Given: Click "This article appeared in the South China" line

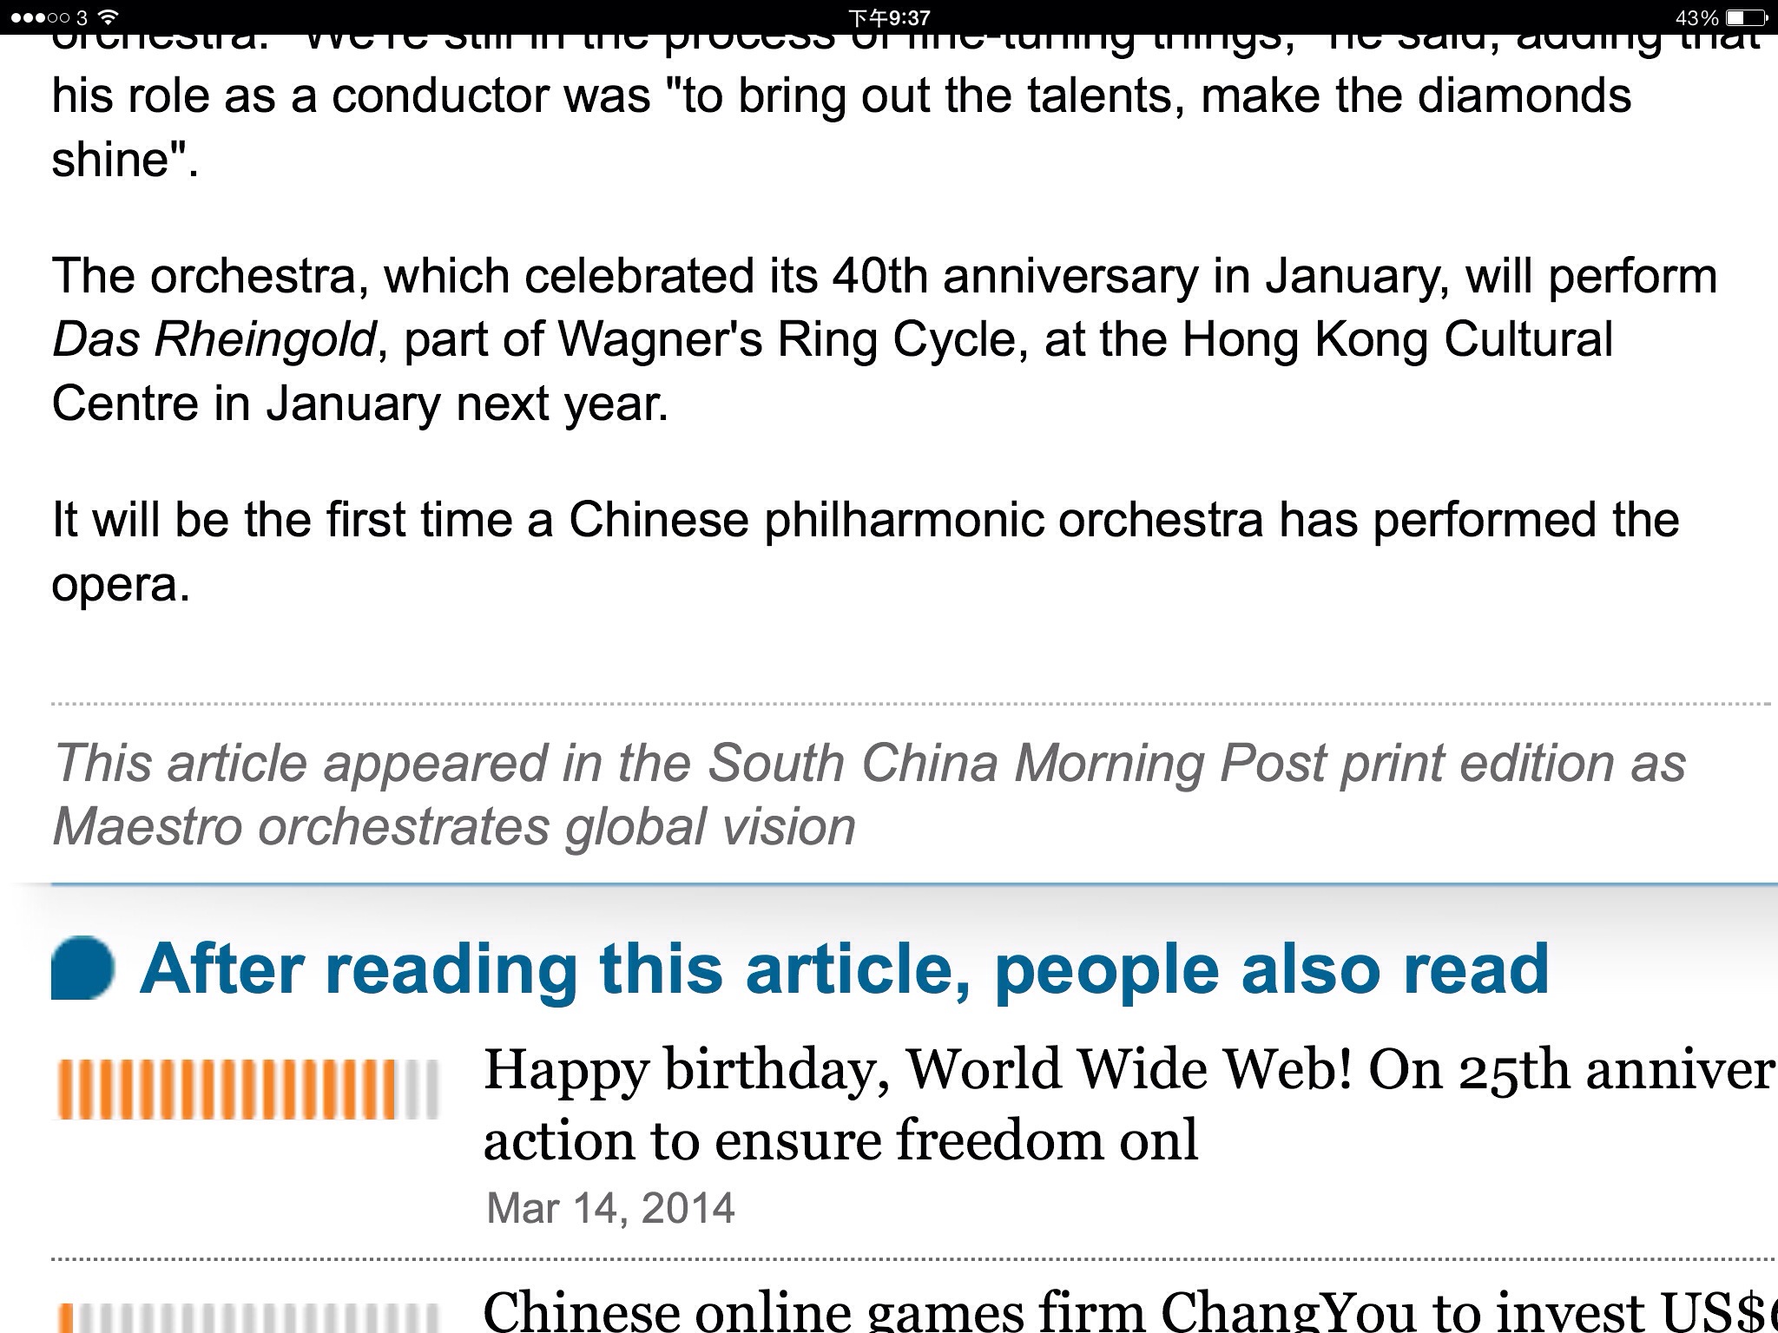Looking at the screenshot, I should pyautogui.click(x=868, y=763).
